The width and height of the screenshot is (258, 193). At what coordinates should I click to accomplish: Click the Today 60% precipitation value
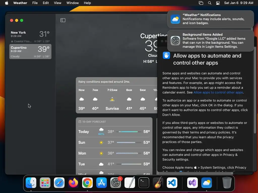point(101,134)
